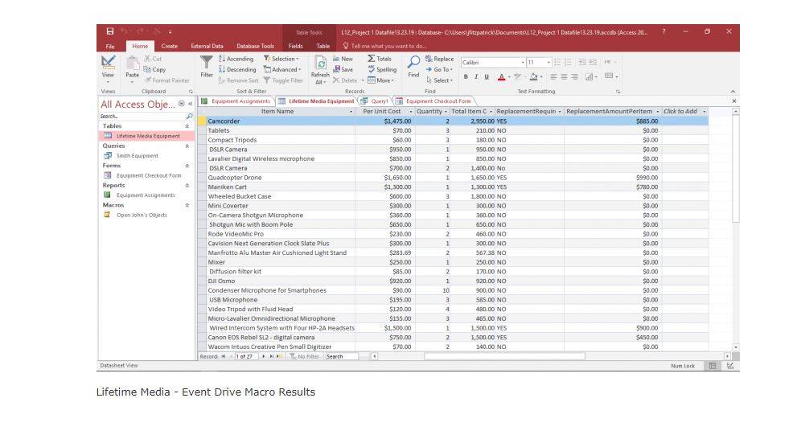Open the File tab
797x435 pixels.
click(x=110, y=47)
